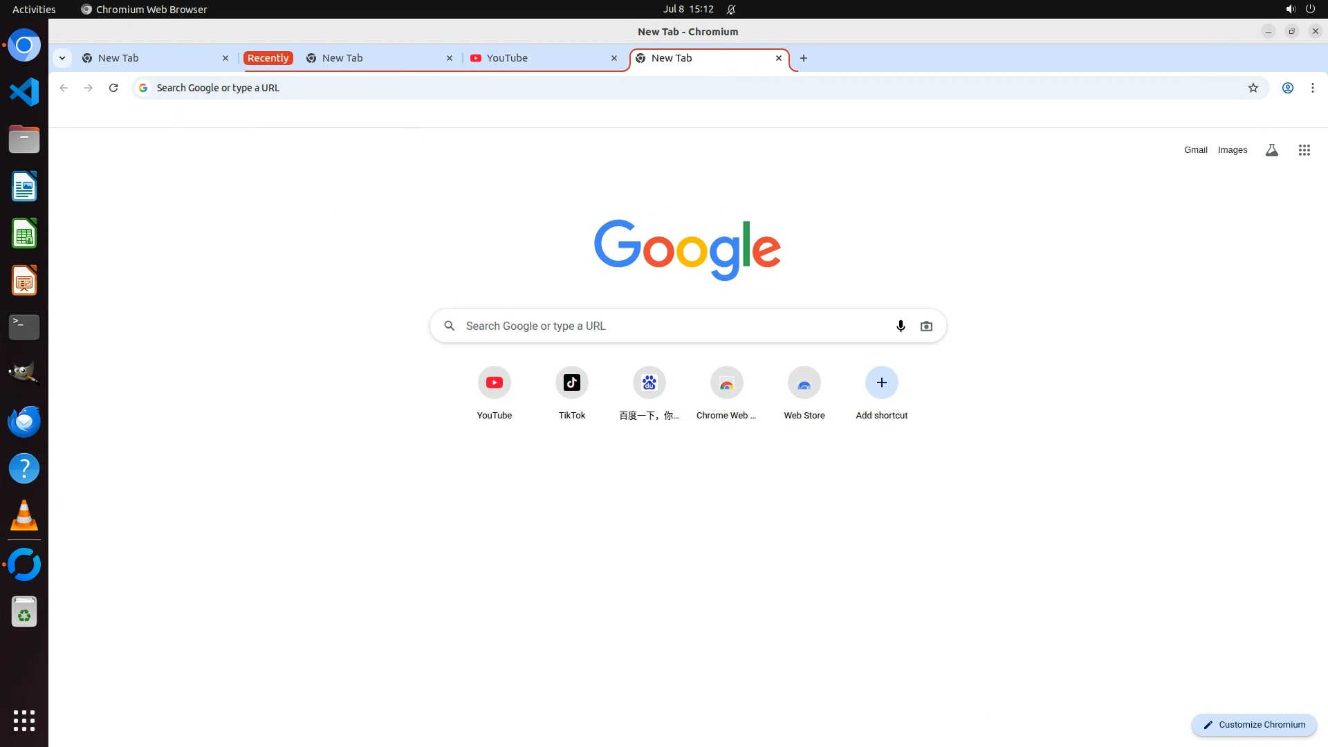Click Add shortcut plus button
The width and height of the screenshot is (1328, 747).
(881, 382)
